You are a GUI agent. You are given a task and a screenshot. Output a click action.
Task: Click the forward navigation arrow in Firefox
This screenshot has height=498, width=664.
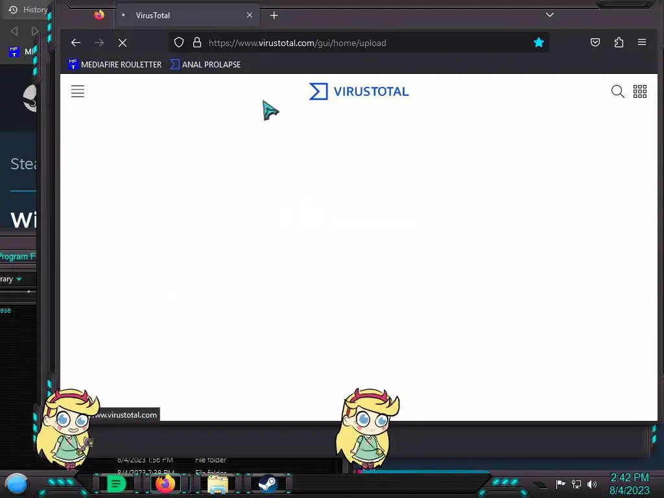tap(99, 43)
